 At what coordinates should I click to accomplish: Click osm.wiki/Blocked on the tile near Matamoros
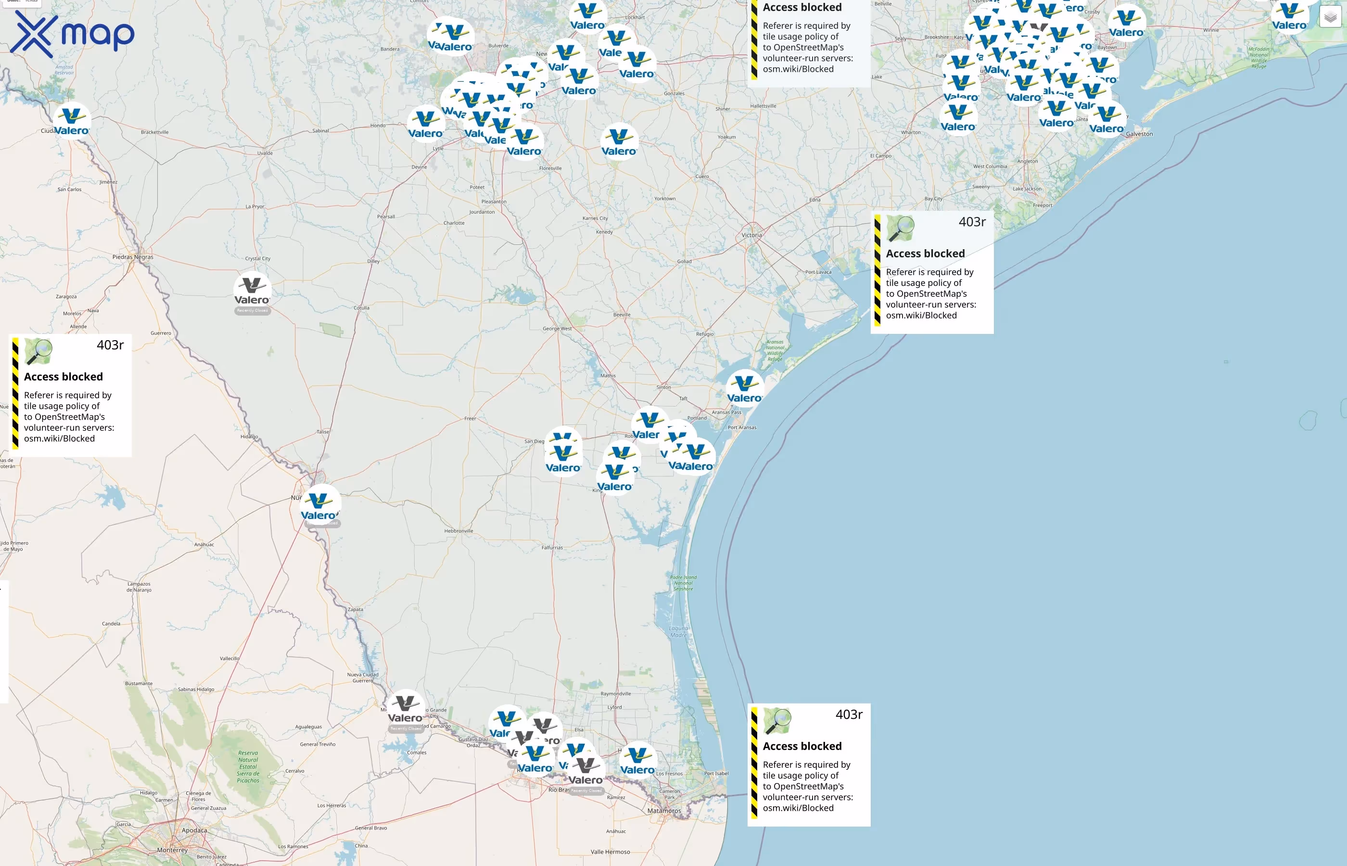(x=798, y=808)
